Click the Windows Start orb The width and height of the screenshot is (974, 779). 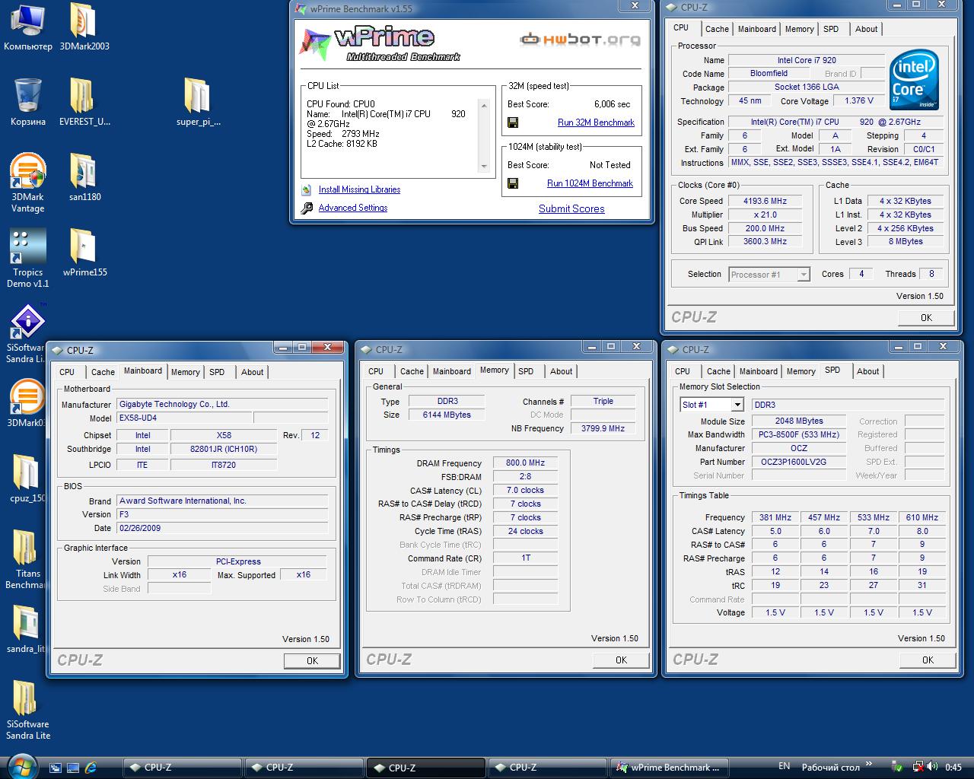coord(22,766)
